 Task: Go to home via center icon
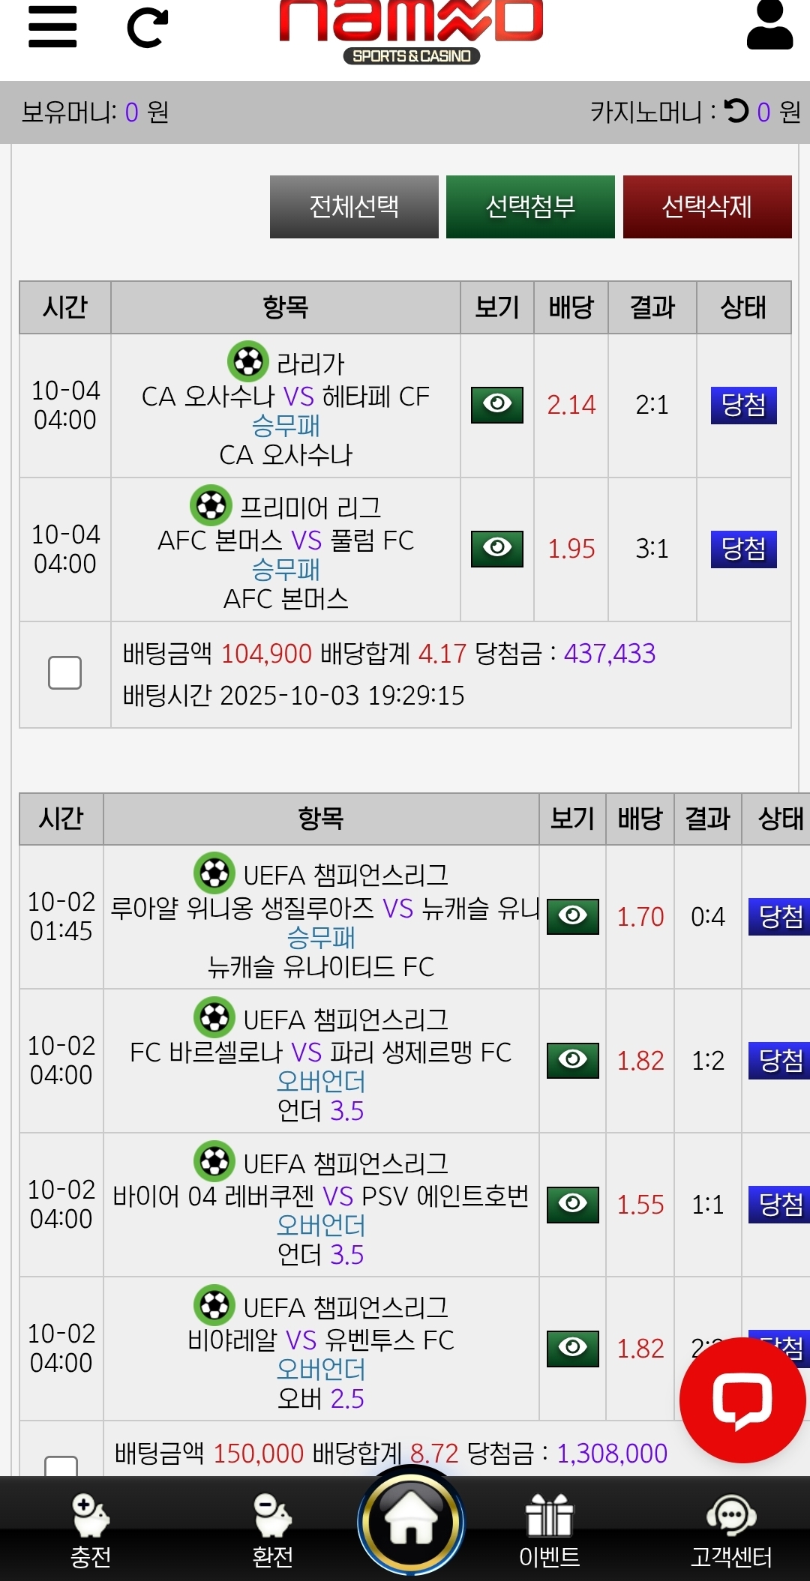click(x=411, y=1522)
